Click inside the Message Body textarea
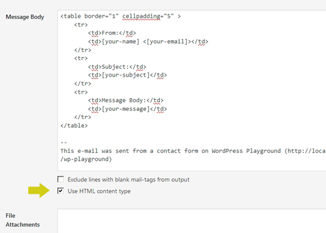Image resolution: width=326 pixels, height=233 pixels. (x=192, y=91)
